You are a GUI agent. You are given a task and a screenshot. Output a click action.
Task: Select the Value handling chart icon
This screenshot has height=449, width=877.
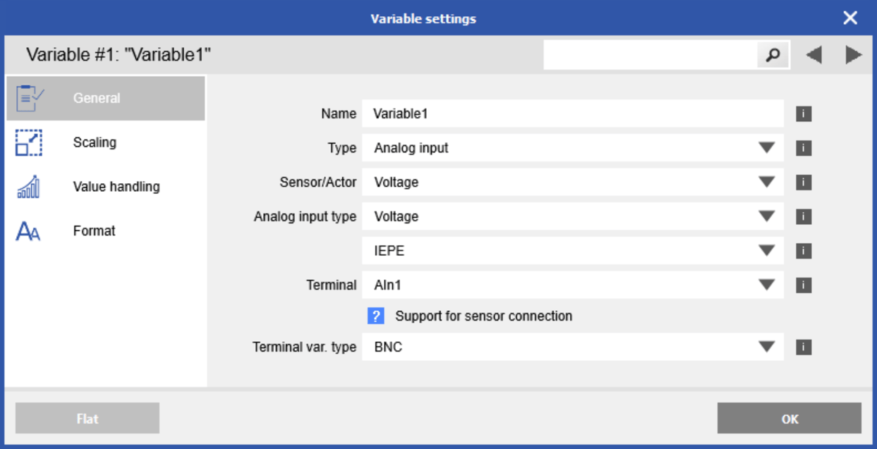pos(28,186)
